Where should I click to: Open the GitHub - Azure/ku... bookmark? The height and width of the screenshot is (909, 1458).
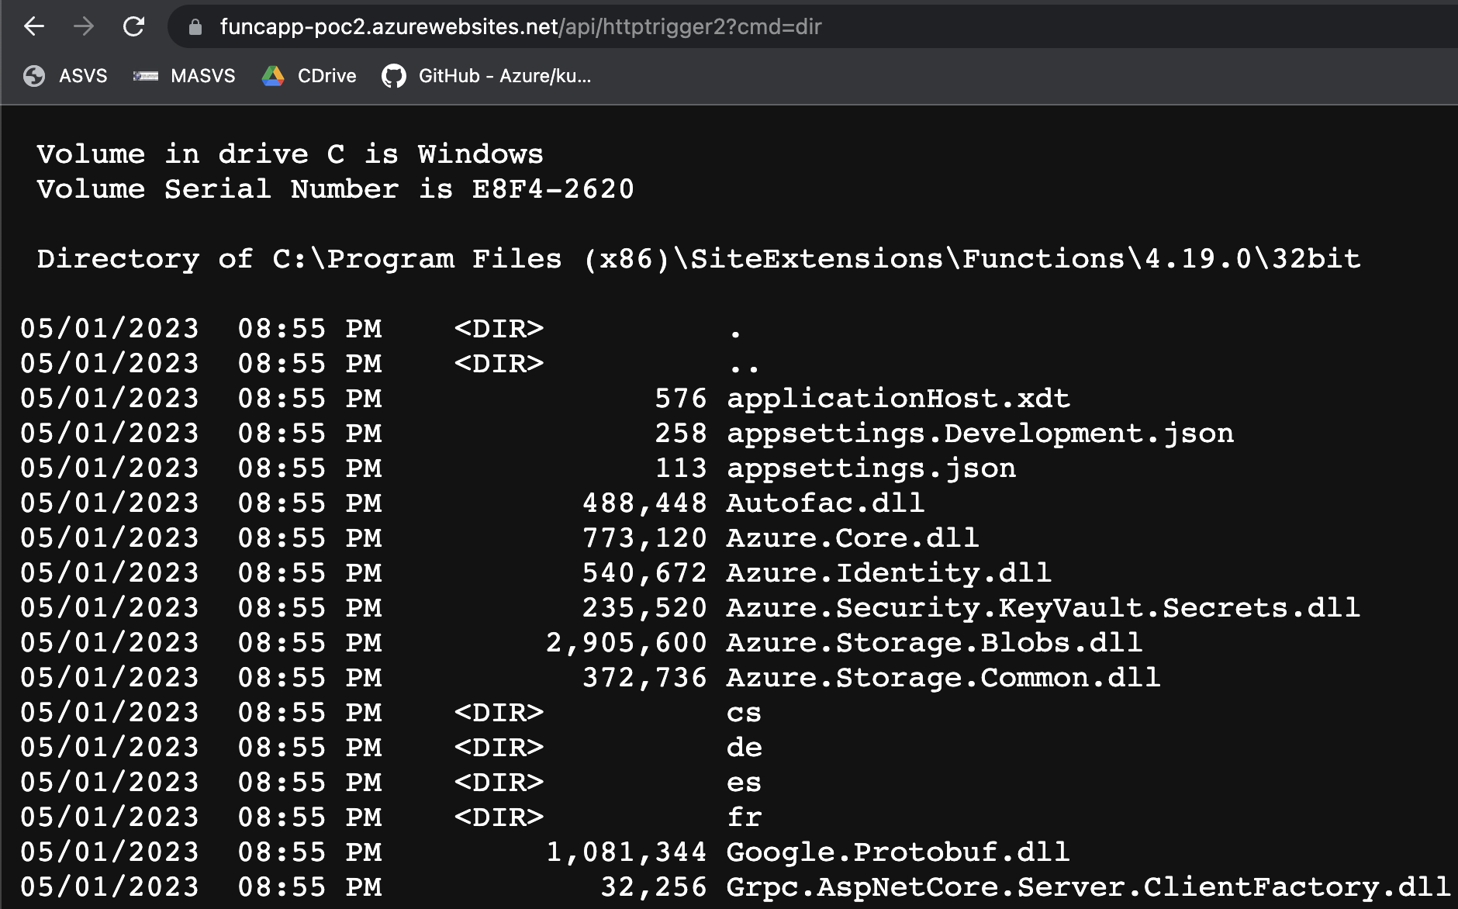(x=506, y=76)
